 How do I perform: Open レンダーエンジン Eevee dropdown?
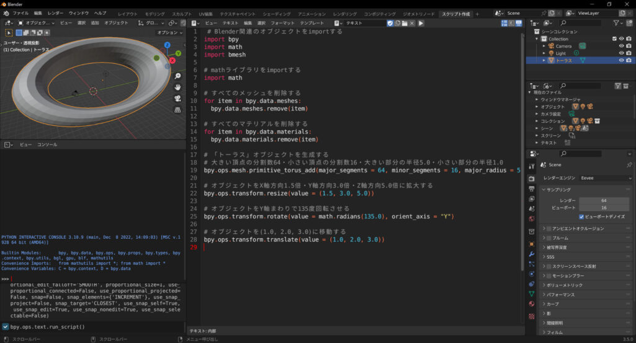606,178
